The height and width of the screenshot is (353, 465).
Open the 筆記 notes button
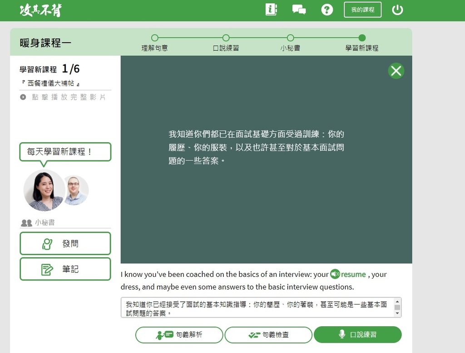65,269
